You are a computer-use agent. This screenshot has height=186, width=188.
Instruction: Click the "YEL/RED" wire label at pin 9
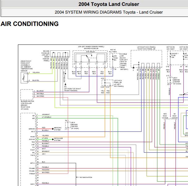pos(45,136)
